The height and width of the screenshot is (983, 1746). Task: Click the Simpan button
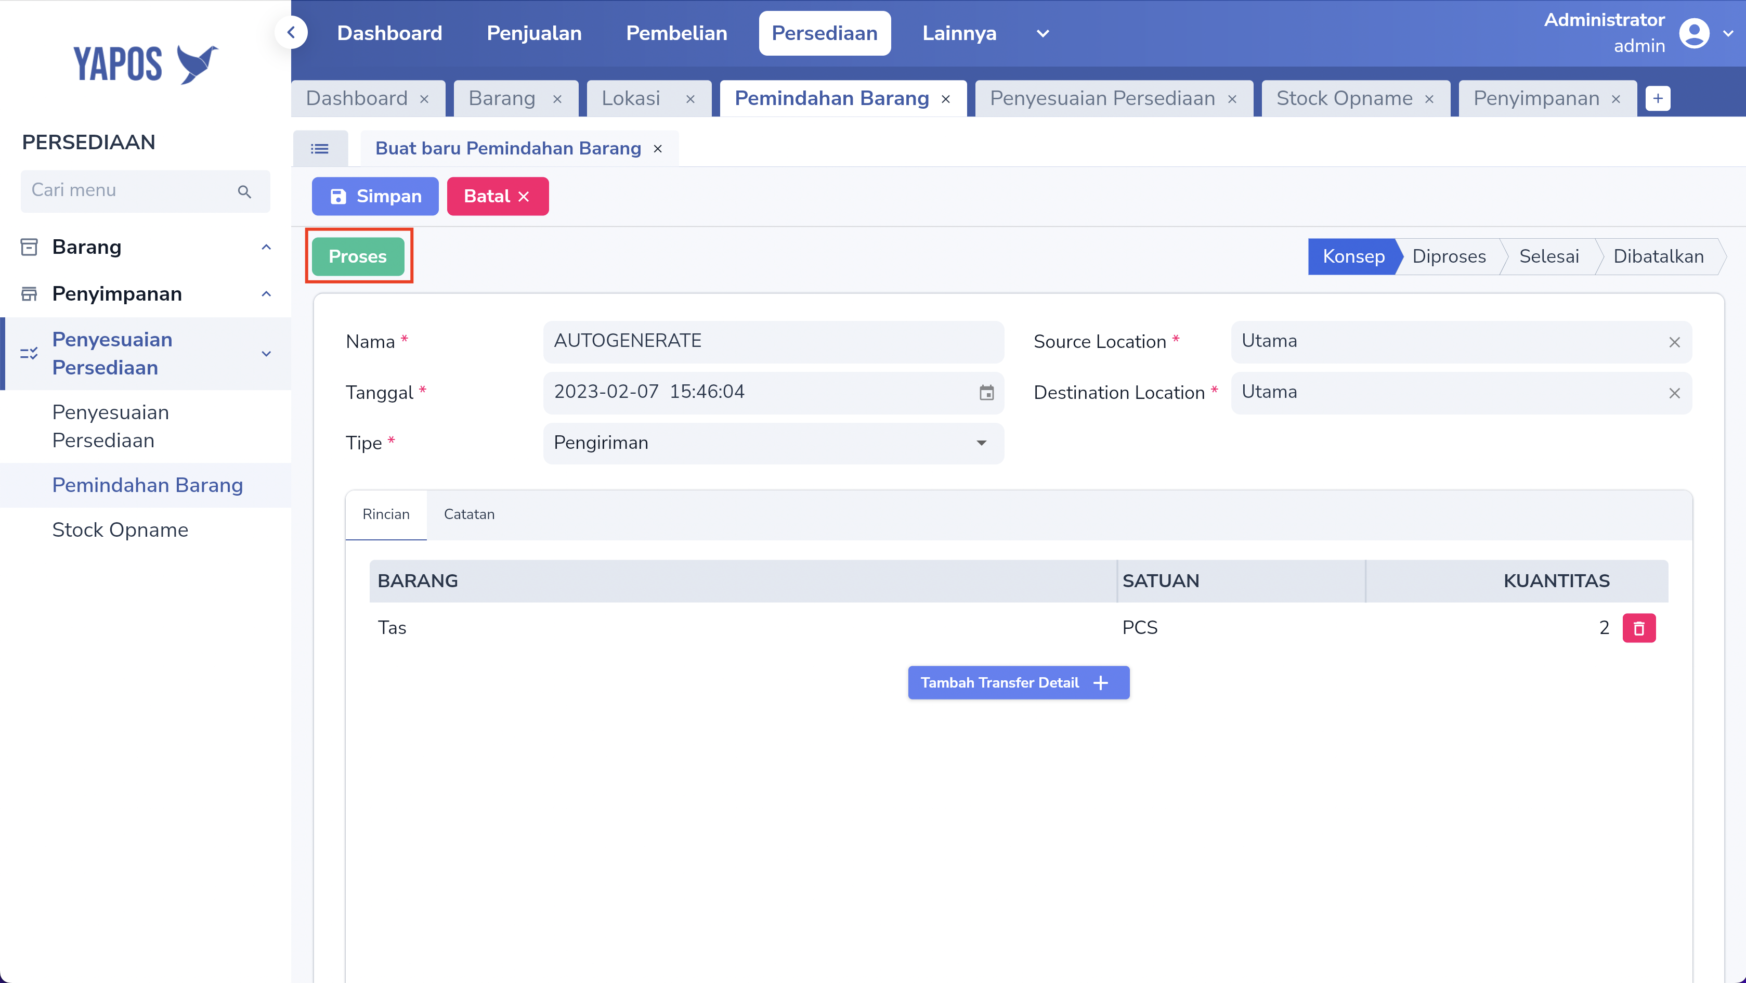(x=375, y=197)
